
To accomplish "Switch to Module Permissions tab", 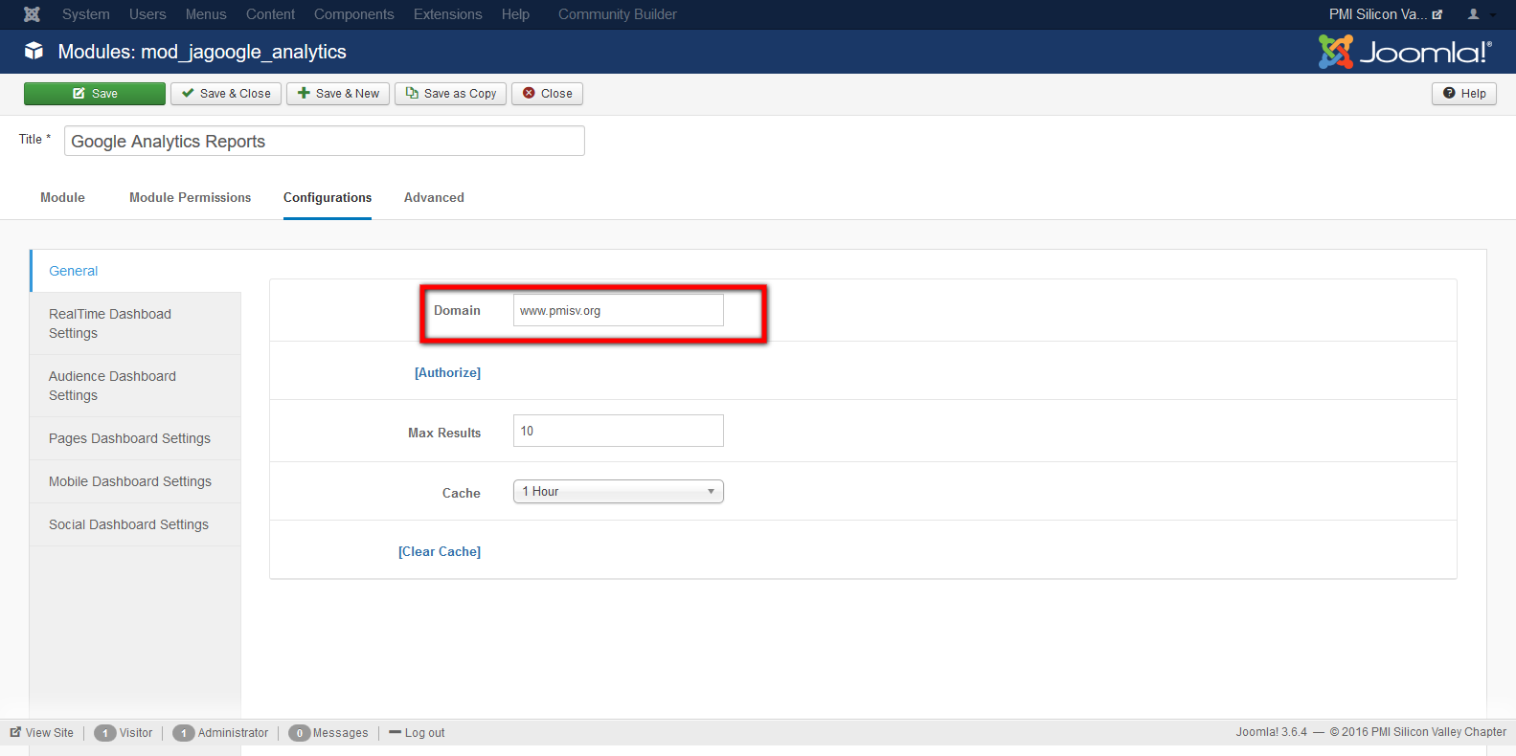I will tap(190, 198).
